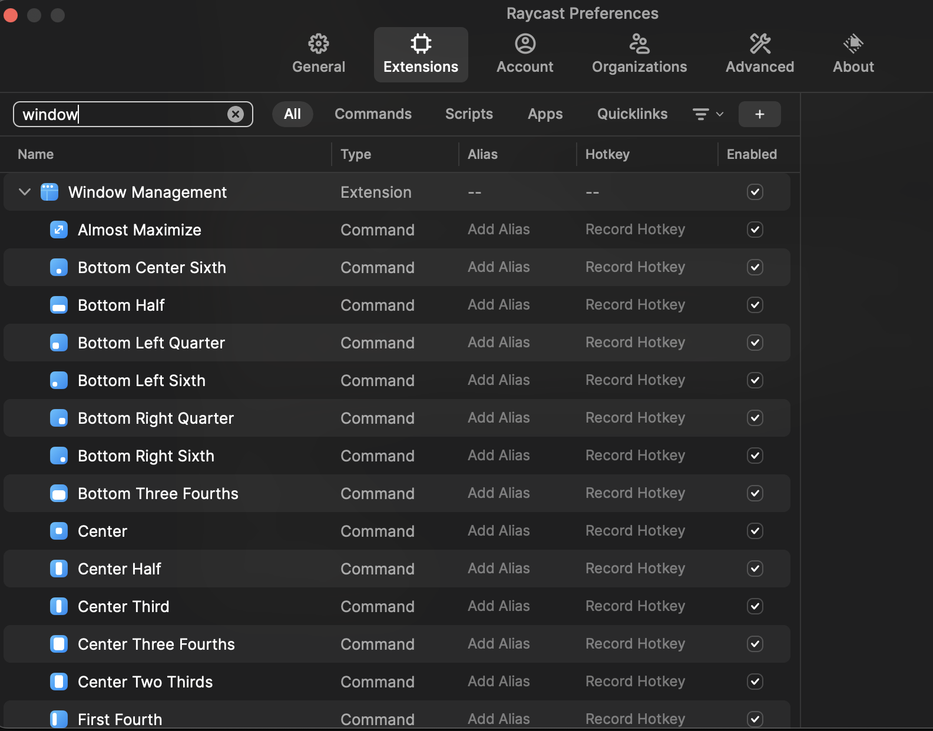Click the Window Management extension icon
Viewport: 933px width, 731px height.
click(x=49, y=192)
